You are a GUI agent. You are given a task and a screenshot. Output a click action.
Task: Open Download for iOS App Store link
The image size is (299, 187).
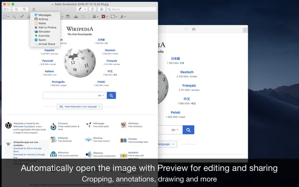pyautogui.click(x=27, y=150)
